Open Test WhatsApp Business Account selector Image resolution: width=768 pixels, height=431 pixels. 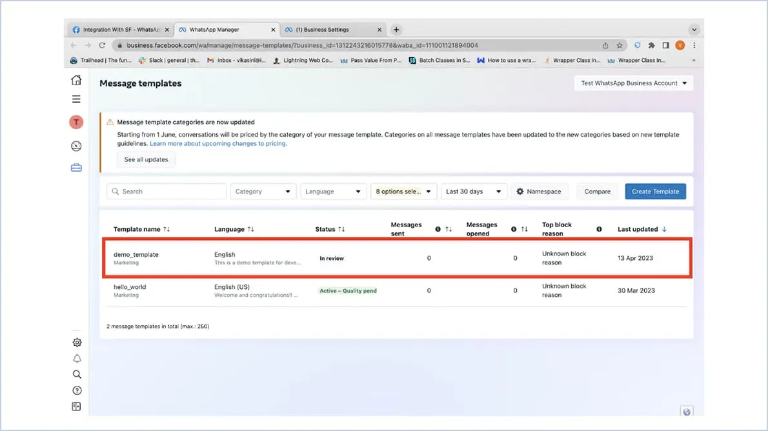(634, 83)
